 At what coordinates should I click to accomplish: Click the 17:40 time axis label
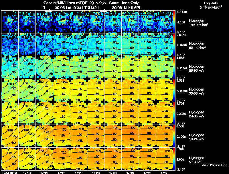(130, 173)
